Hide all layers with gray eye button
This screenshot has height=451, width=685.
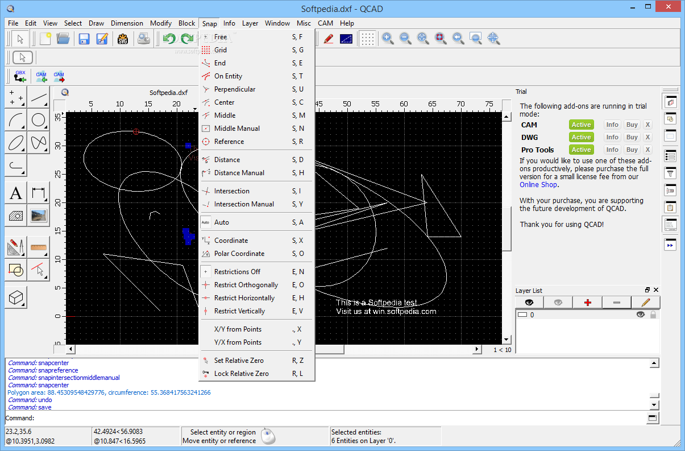(558, 303)
